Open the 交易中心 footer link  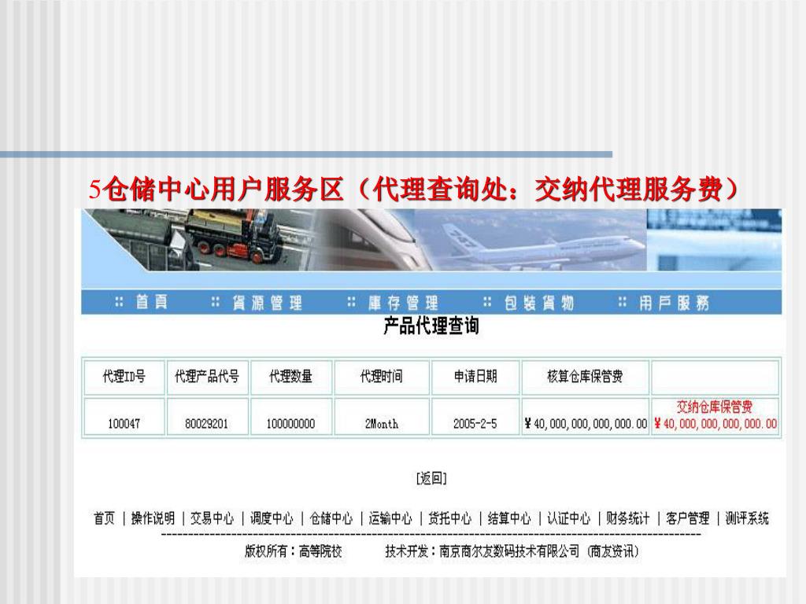(x=212, y=517)
